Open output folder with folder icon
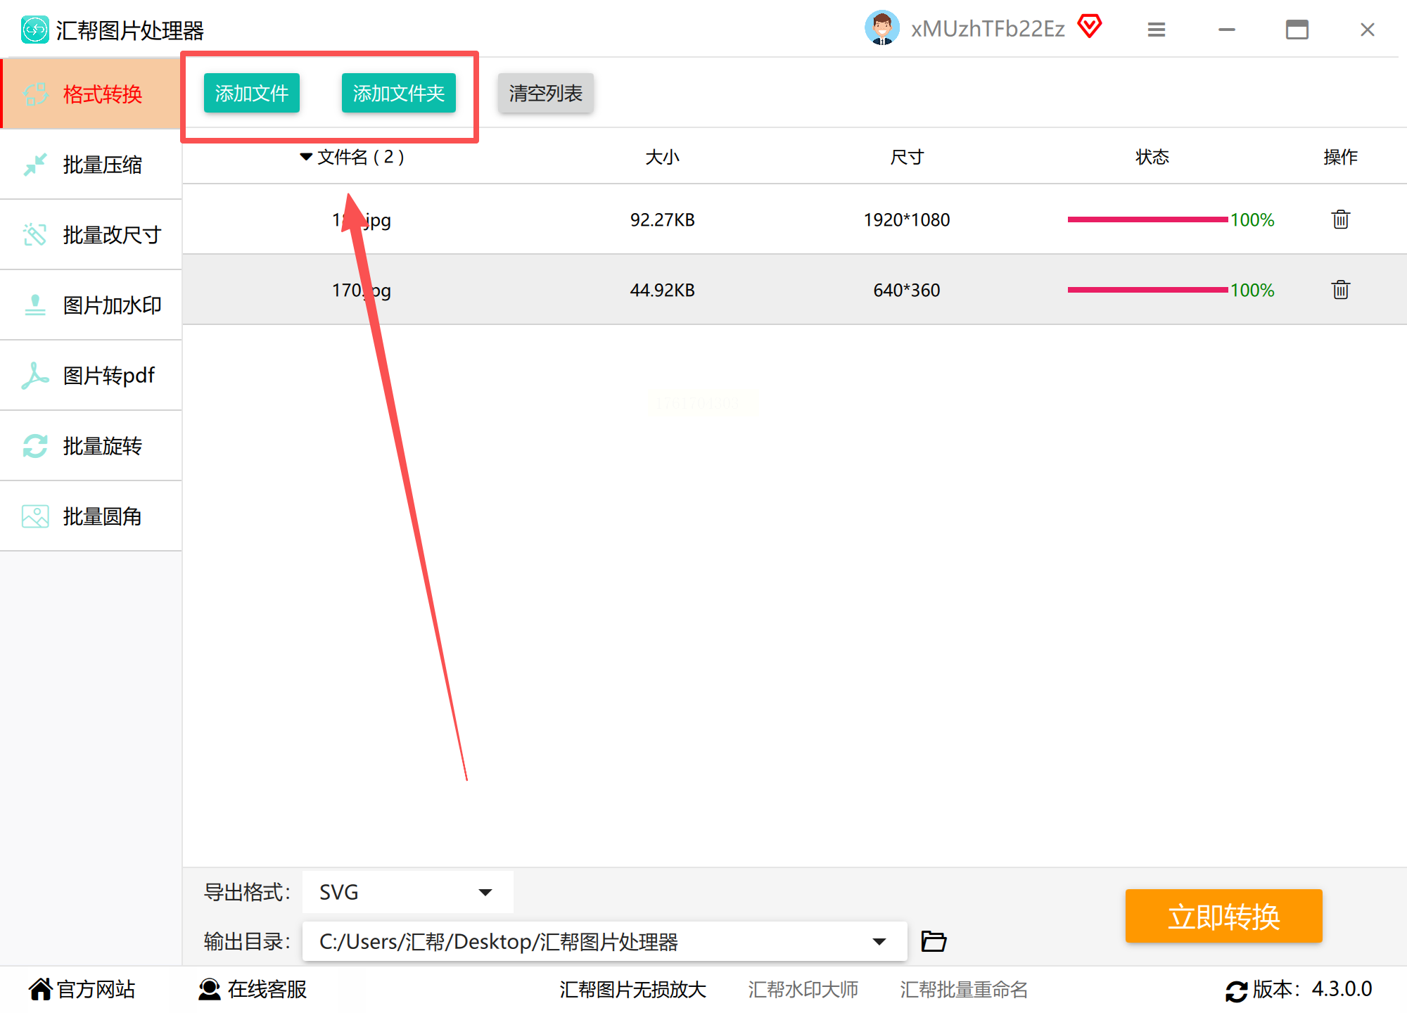Screen dimensions: 1407x1013 (x=934, y=941)
